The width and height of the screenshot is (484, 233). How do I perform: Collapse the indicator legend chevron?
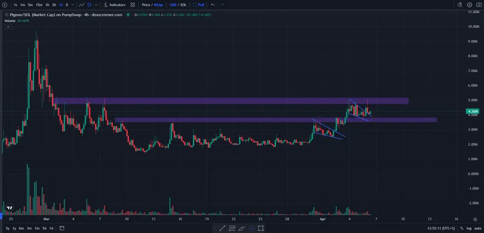[x=8, y=27]
